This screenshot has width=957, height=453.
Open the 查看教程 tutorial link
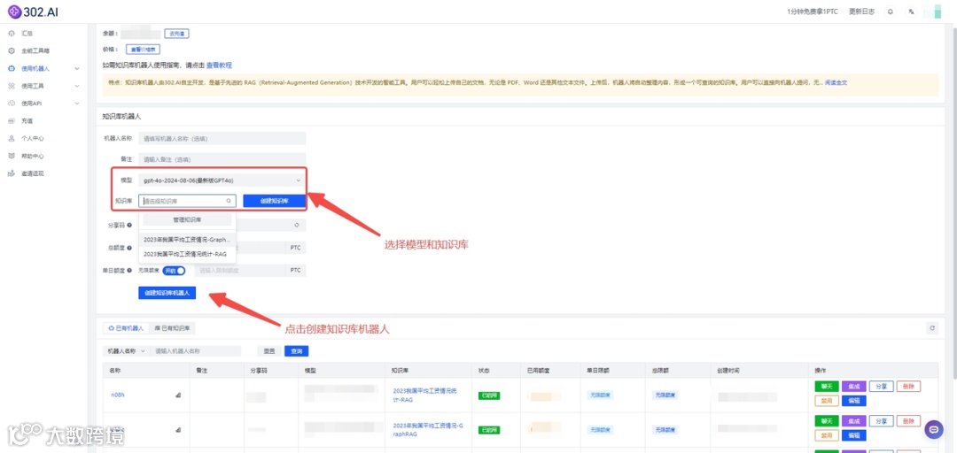pyautogui.click(x=219, y=65)
